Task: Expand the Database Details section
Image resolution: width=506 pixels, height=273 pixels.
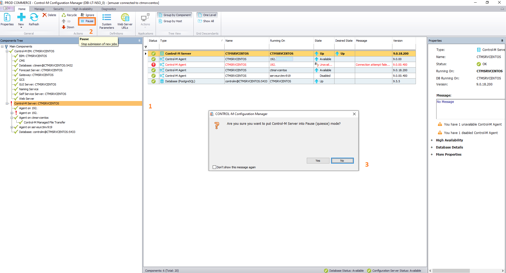Action: (432, 147)
